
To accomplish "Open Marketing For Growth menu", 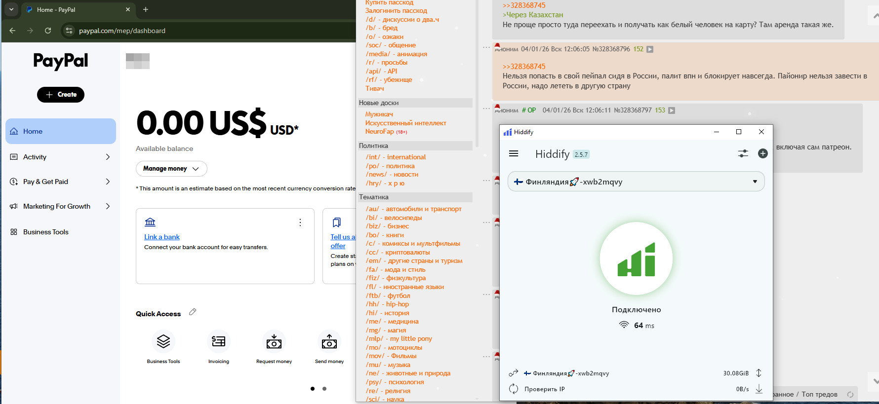I will [x=61, y=206].
